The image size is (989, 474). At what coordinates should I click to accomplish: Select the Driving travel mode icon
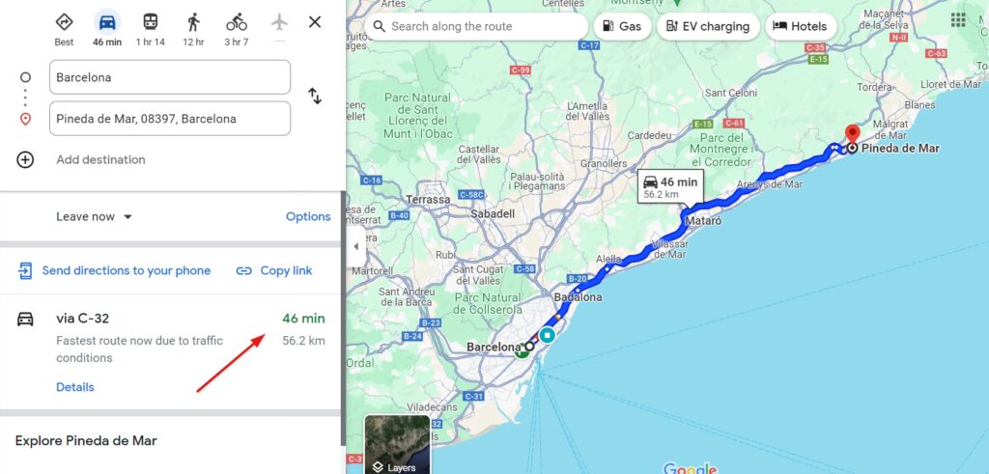click(107, 22)
